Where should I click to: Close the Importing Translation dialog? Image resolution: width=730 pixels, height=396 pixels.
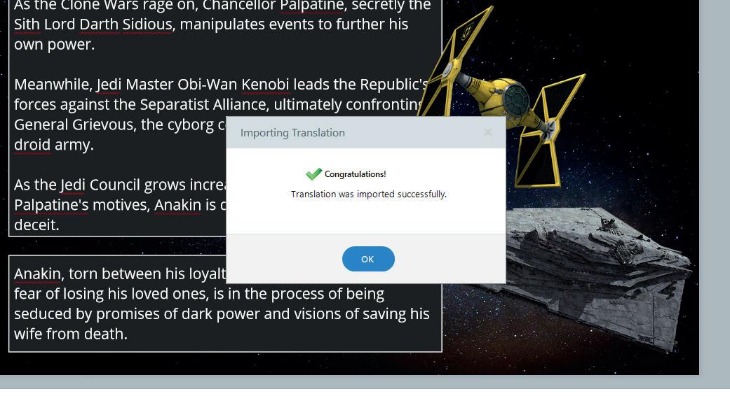(487, 133)
